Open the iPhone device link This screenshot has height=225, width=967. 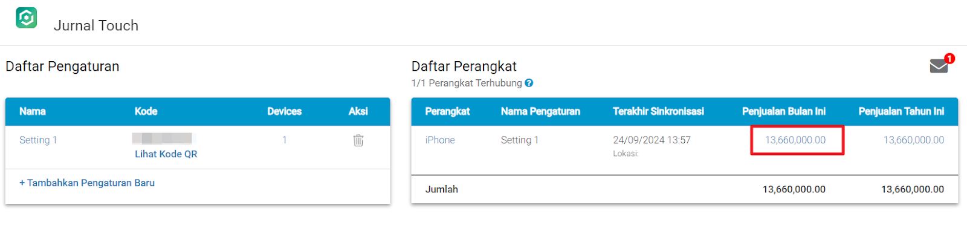tap(440, 140)
